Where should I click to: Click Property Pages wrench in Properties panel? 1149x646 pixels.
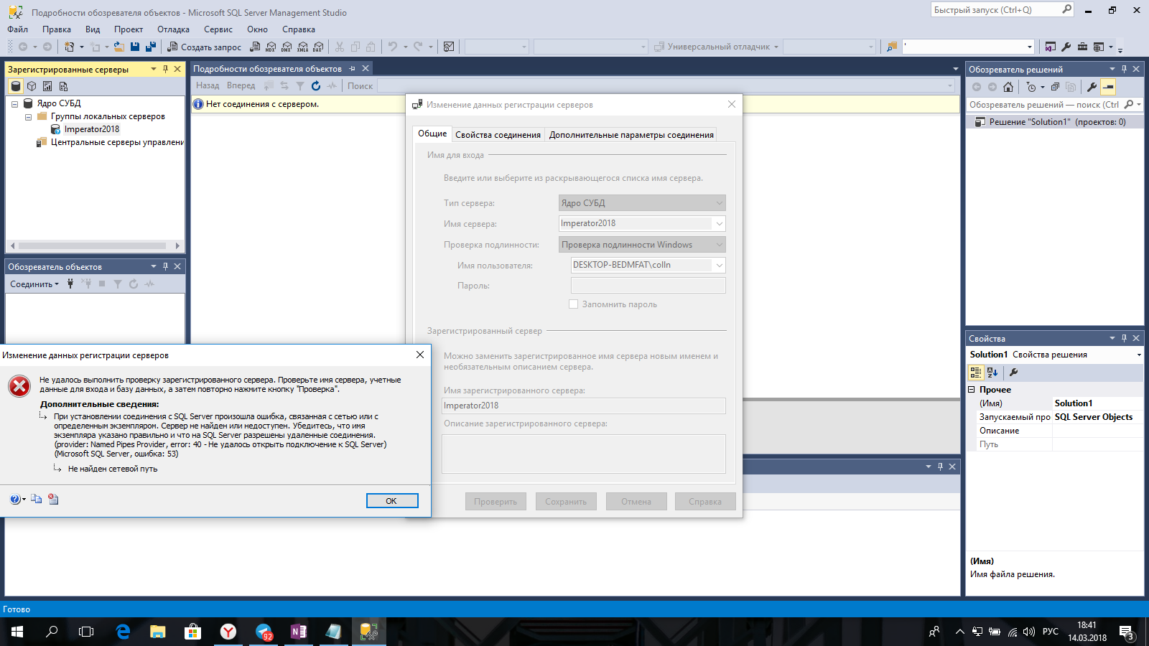coord(1013,373)
